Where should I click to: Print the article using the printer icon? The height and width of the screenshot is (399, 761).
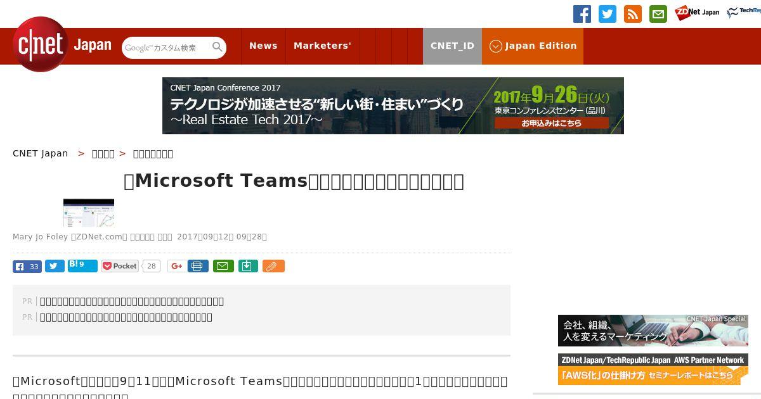[x=198, y=266]
